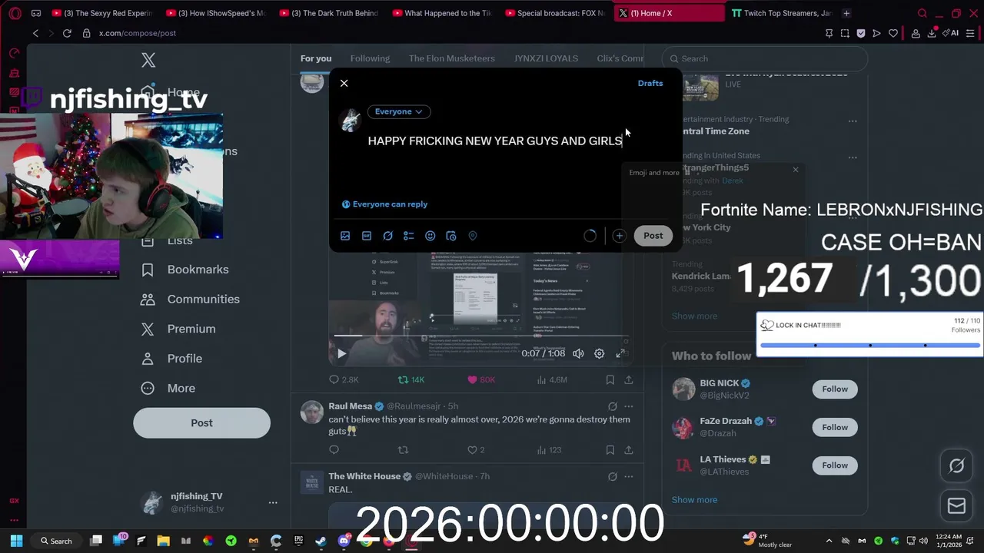Open more options on White House post

point(629,476)
